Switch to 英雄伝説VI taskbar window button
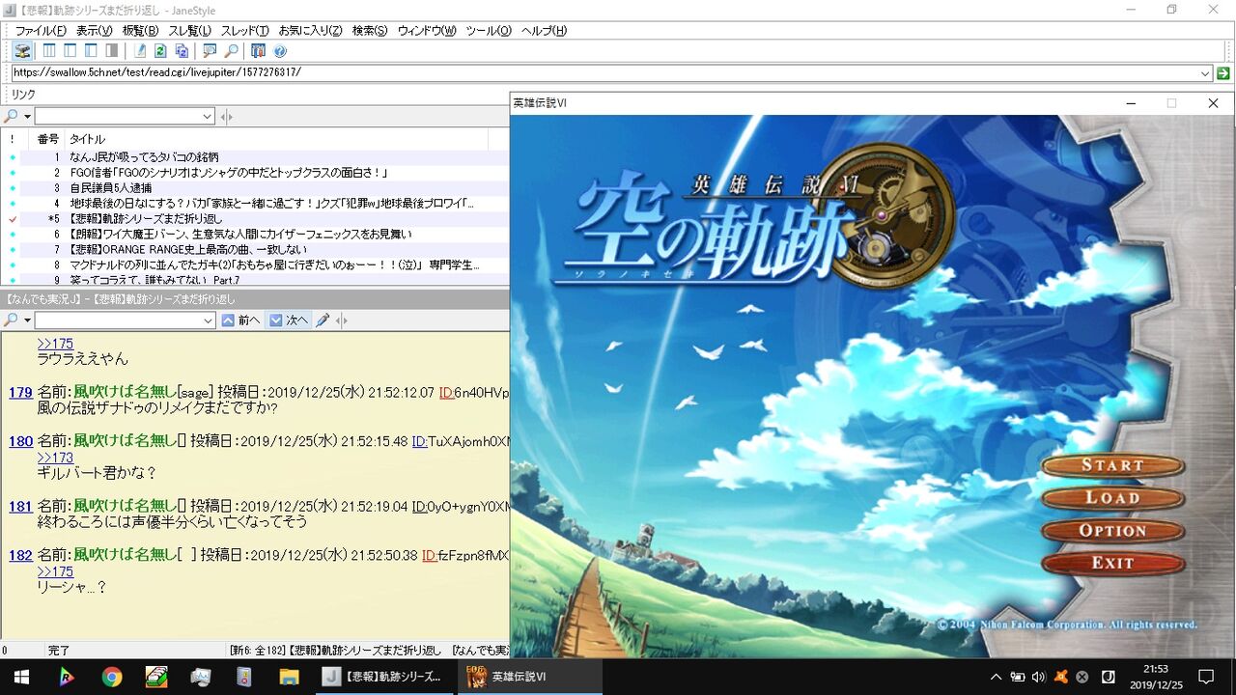This screenshot has height=695, width=1236. (530, 677)
